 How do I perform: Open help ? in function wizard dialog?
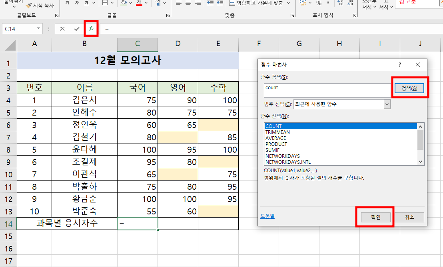(399, 65)
